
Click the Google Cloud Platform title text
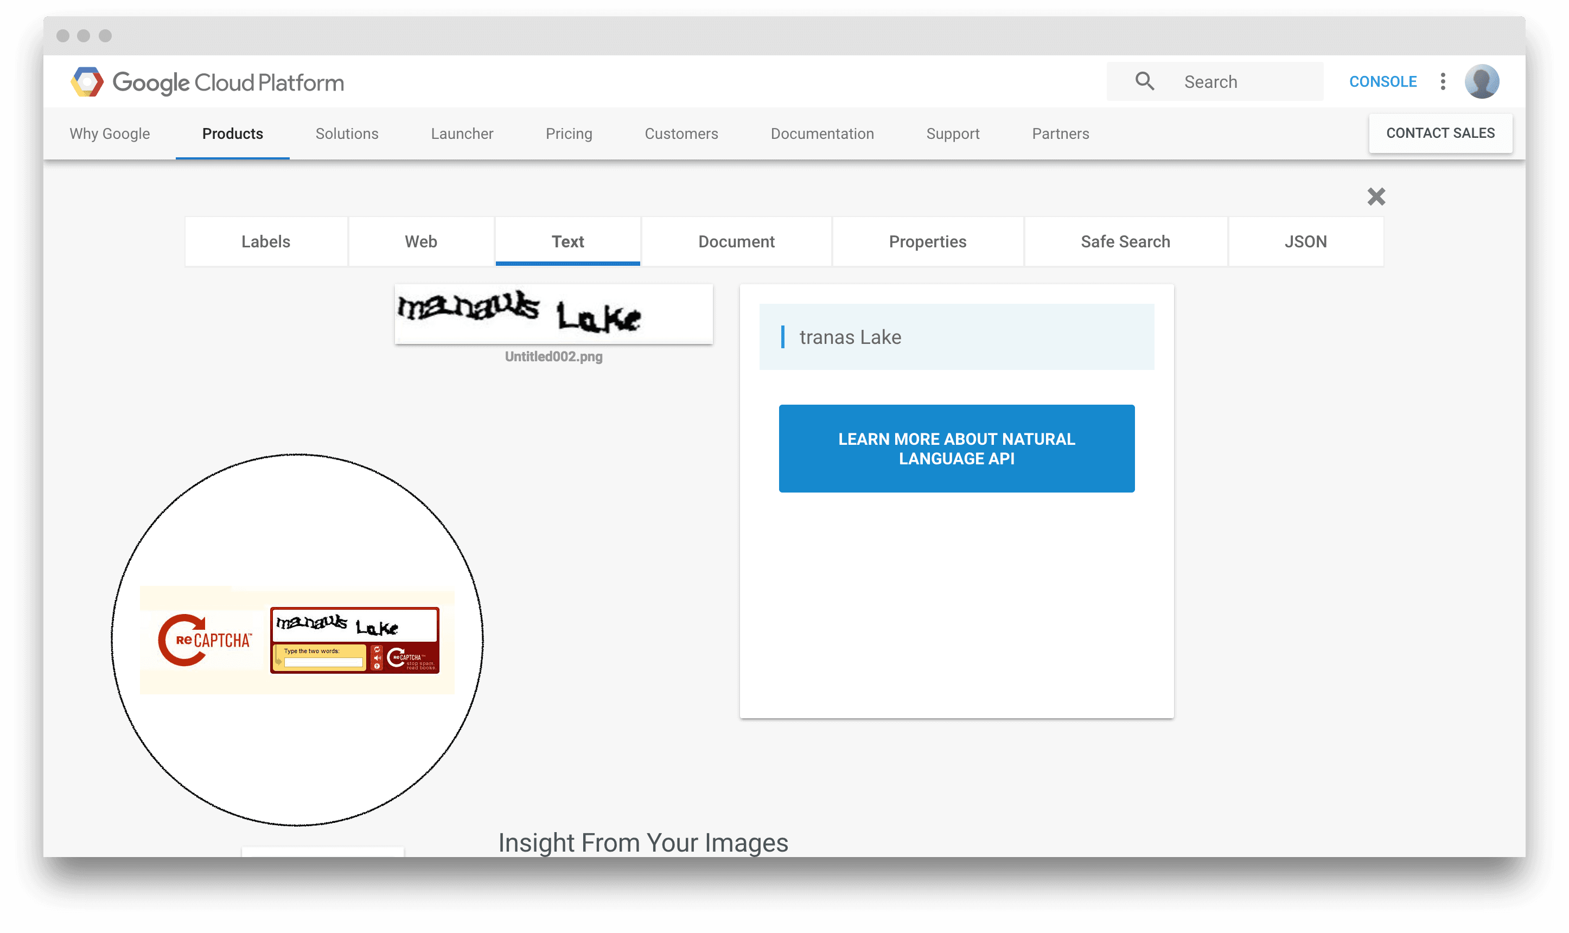point(228,82)
